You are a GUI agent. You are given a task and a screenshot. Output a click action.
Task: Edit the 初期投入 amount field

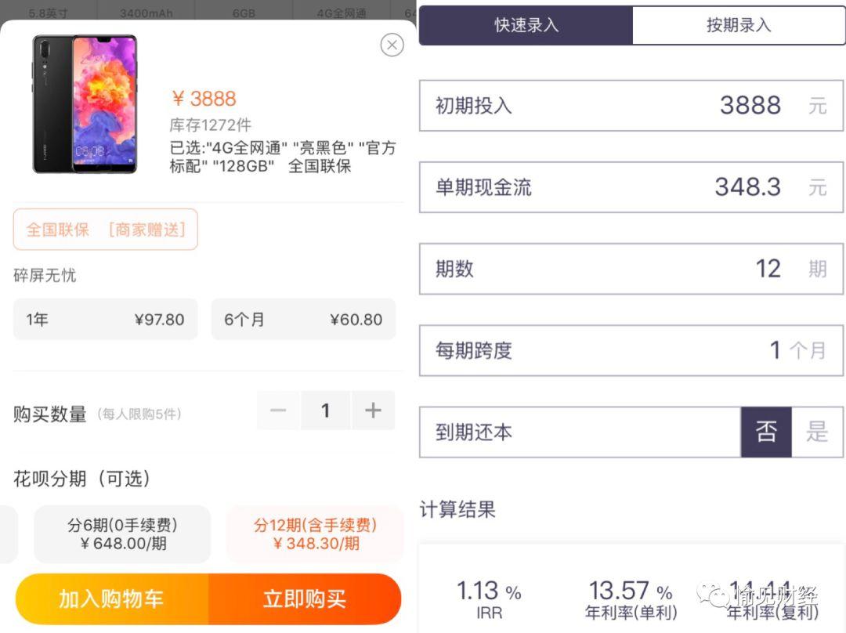click(631, 105)
